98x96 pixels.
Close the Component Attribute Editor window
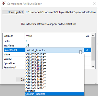tap(94, 4)
